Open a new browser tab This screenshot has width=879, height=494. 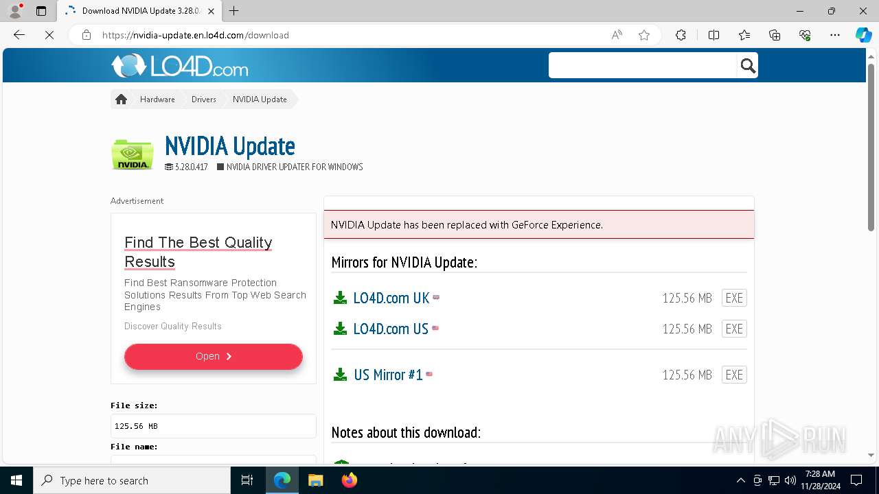(x=234, y=11)
